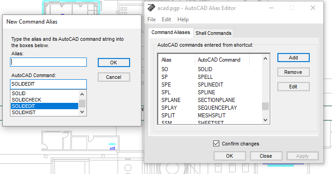Viewport: 332px width, 174px height.
Task: Open the Help menu
Action: tap(183, 19)
